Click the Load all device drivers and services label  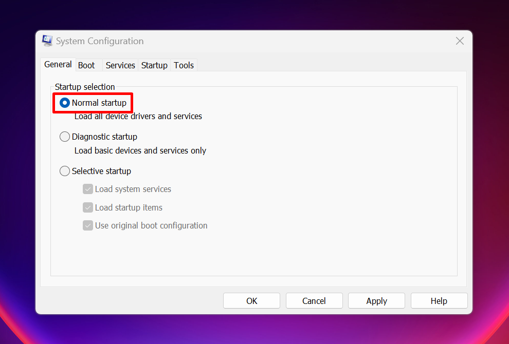pyautogui.click(x=138, y=116)
